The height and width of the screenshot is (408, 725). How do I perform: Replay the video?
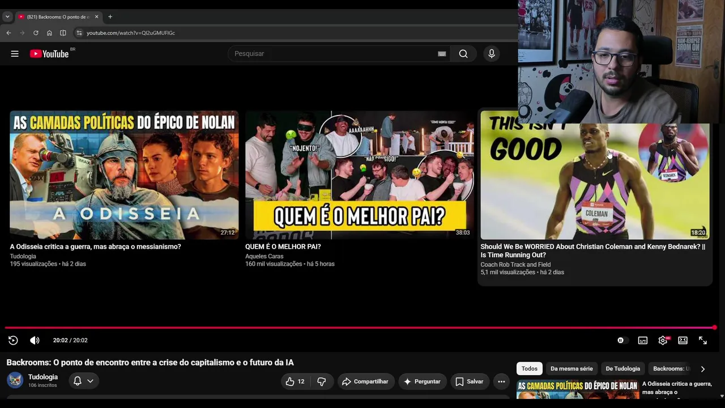coord(13,340)
